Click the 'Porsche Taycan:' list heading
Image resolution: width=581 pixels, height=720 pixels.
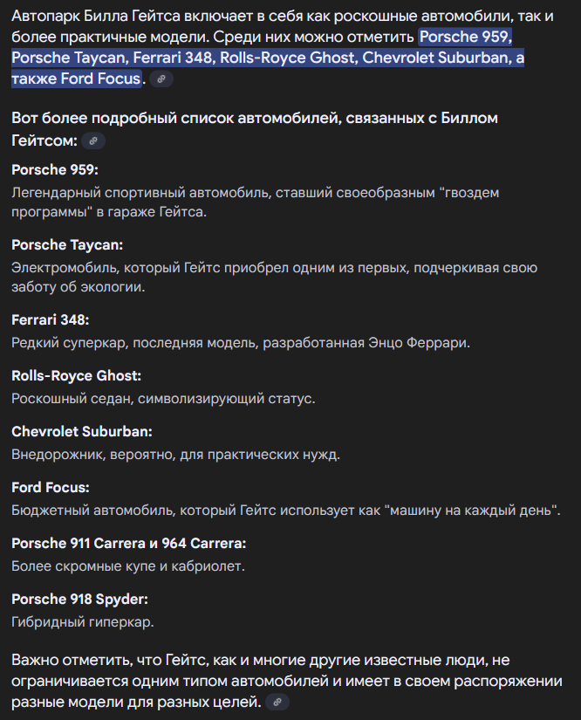(x=67, y=245)
